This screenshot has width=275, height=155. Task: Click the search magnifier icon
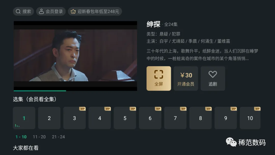(x=18, y=11)
